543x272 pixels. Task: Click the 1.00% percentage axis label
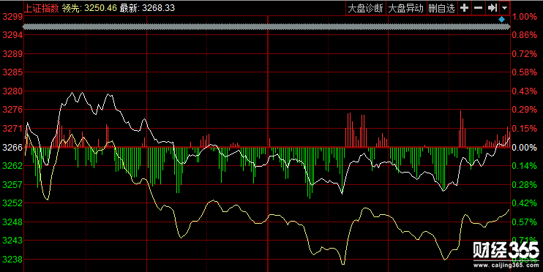(524, 16)
